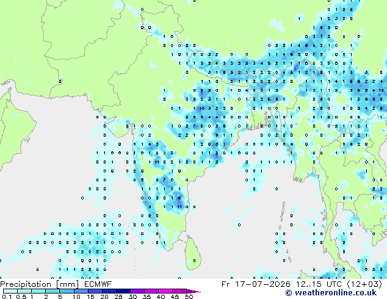Click the '40' legend scale label
The image size is (387, 299).
pyautogui.click(x=161, y=297)
